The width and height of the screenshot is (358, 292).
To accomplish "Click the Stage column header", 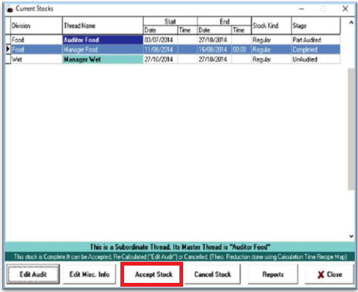I will click(316, 26).
